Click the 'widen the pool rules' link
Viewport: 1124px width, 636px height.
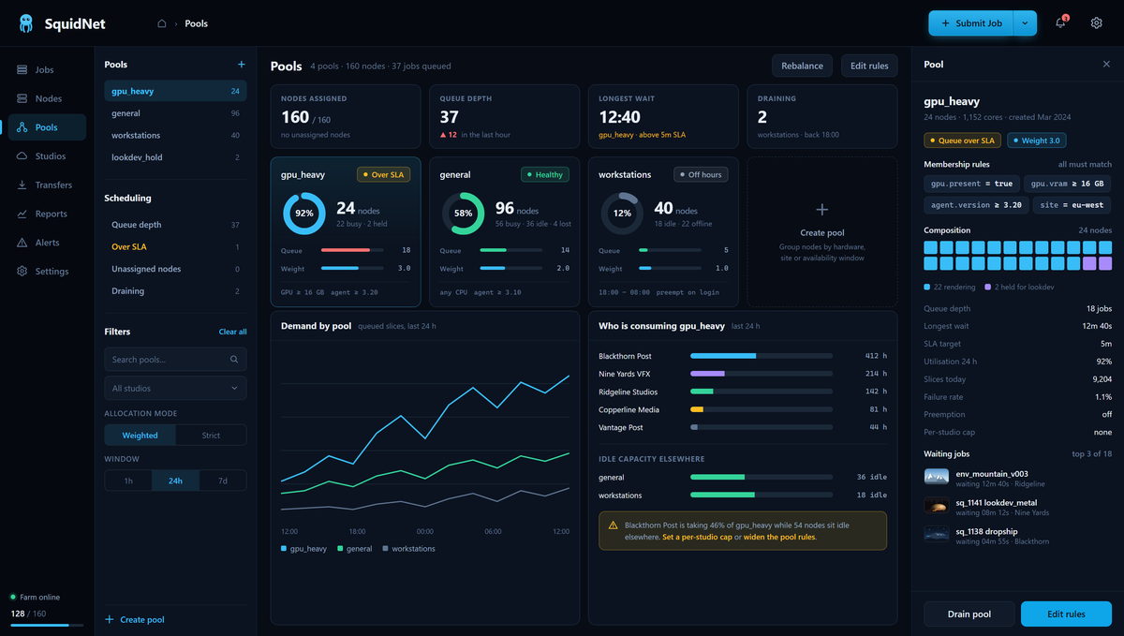click(779, 537)
